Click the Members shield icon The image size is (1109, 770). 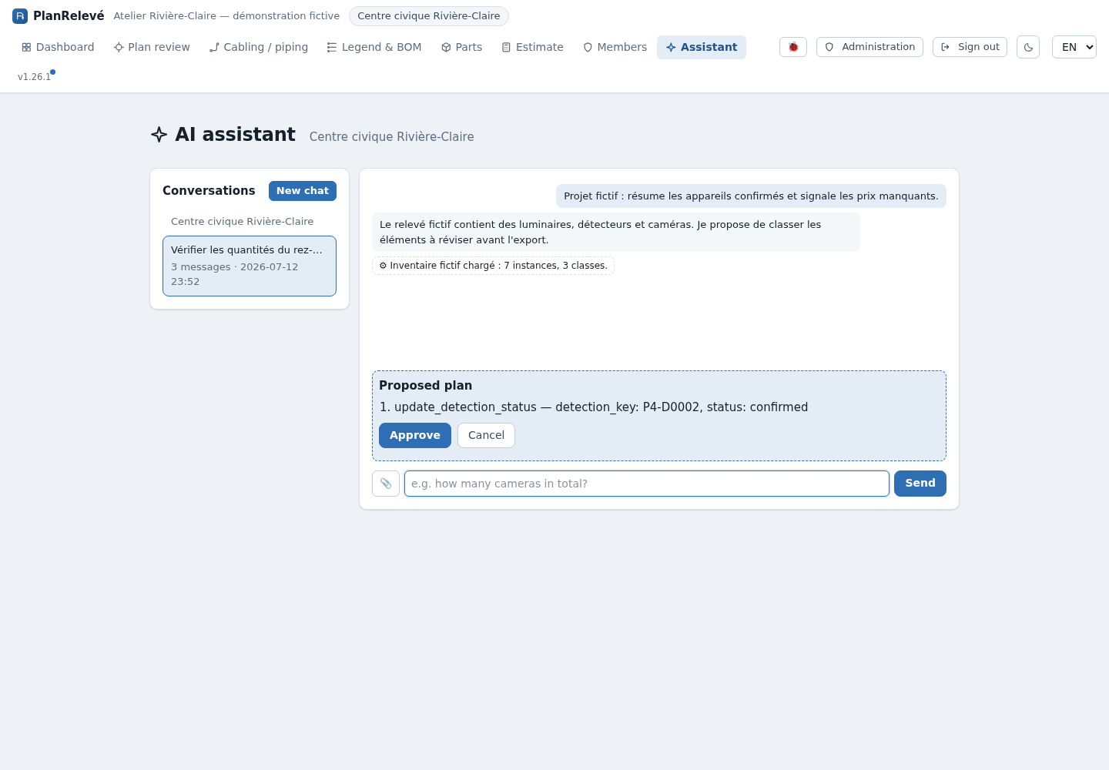(x=588, y=48)
